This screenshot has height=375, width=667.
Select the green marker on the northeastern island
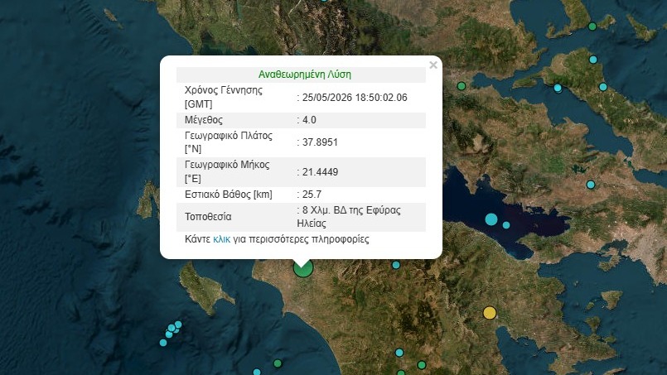(592, 26)
